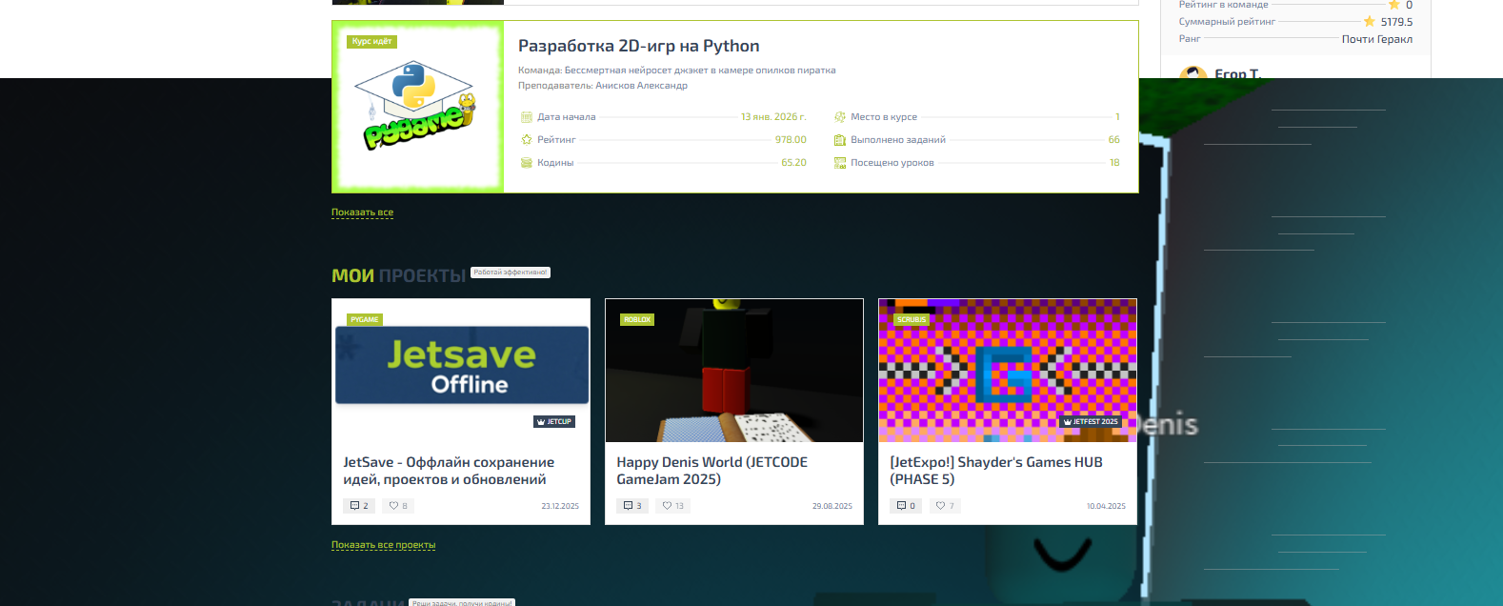Click the JETFEST 2025 crown badge
Image resolution: width=1503 pixels, height=606 pixels.
click(x=1091, y=421)
